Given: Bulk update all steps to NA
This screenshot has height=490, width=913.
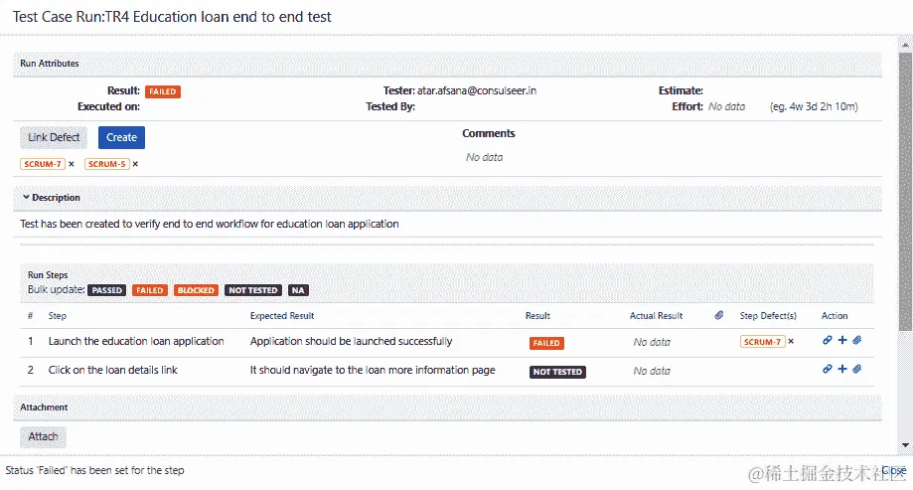Looking at the screenshot, I should click(298, 290).
